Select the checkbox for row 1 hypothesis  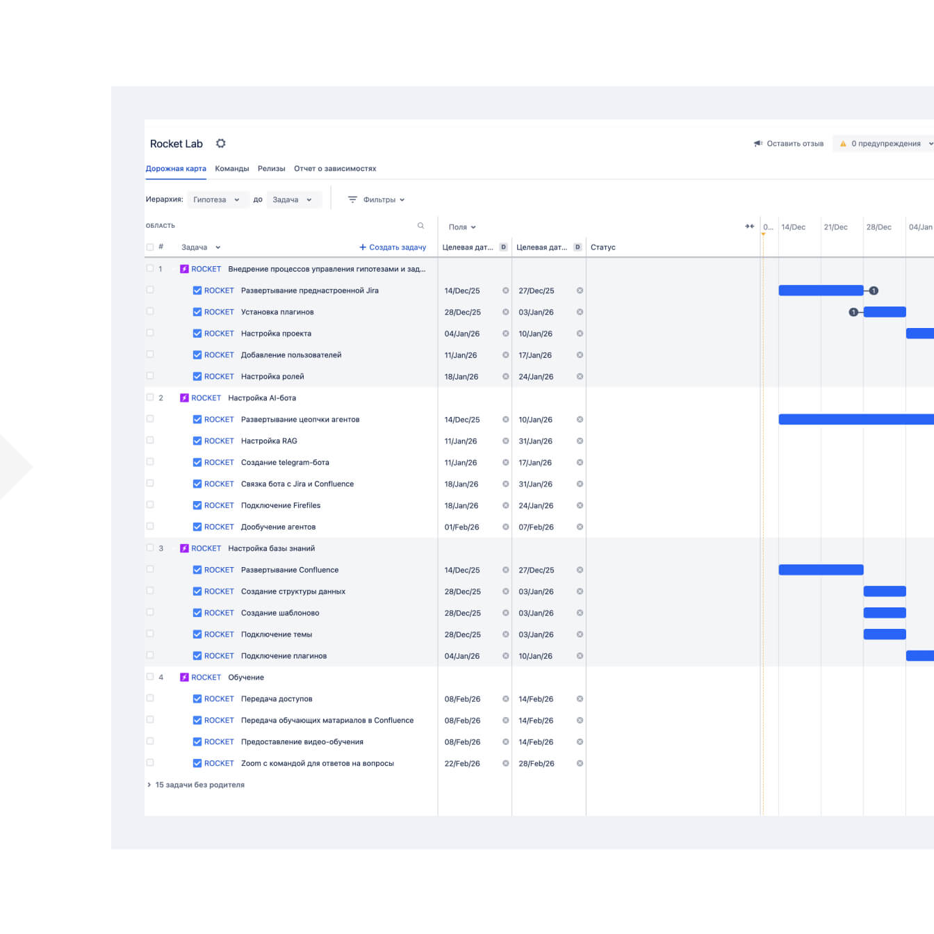pos(150,268)
